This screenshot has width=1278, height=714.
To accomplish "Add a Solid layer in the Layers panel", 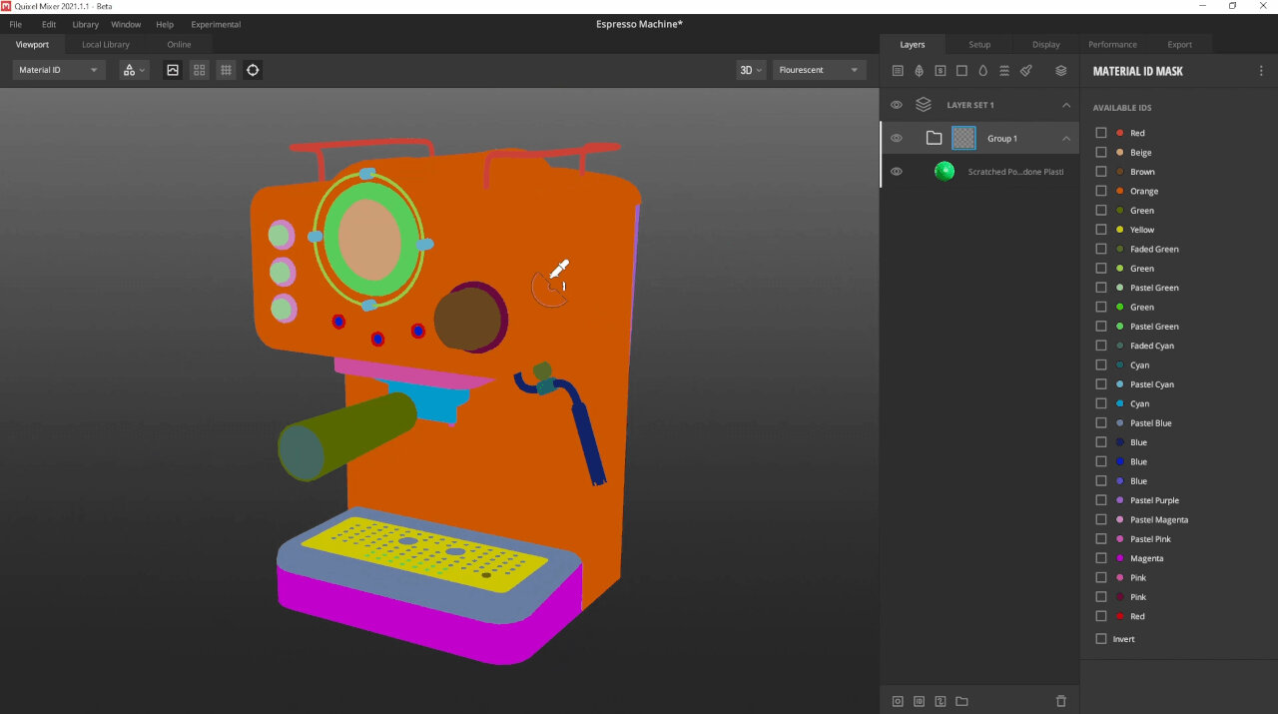I will [960, 70].
